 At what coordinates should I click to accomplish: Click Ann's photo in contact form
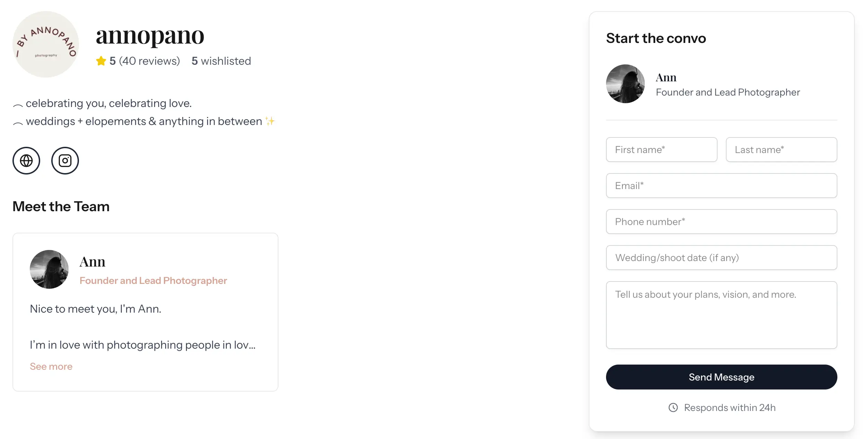(x=625, y=84)
